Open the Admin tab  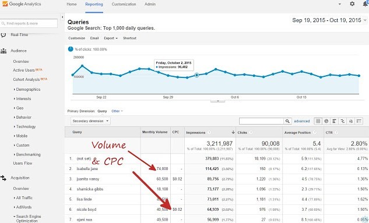150,4
